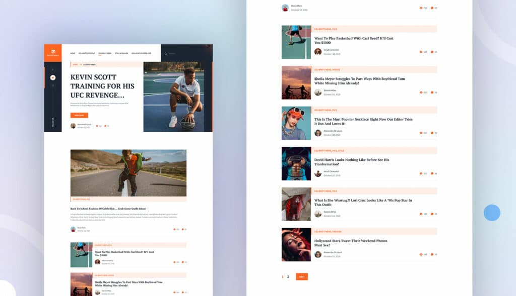Click the READ MORE button
The image size is (516, 296).
(79, 115)
